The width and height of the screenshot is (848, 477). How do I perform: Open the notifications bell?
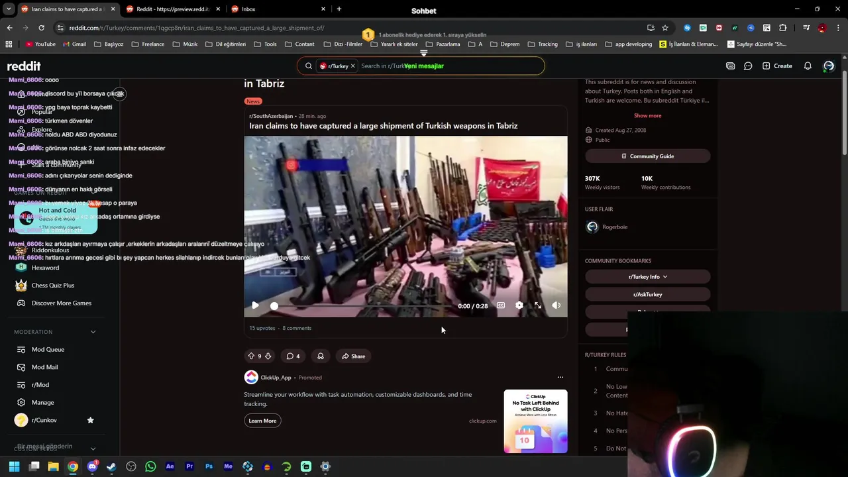pos(808,66)
